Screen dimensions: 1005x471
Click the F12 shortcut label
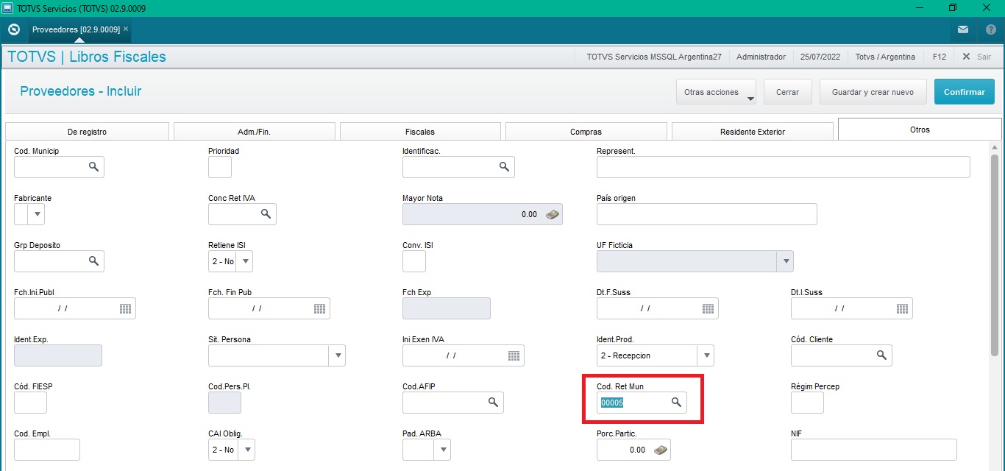939,57
